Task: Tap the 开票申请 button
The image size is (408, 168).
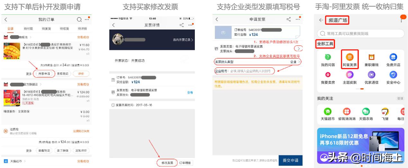Action: click(x=44, y=73)
